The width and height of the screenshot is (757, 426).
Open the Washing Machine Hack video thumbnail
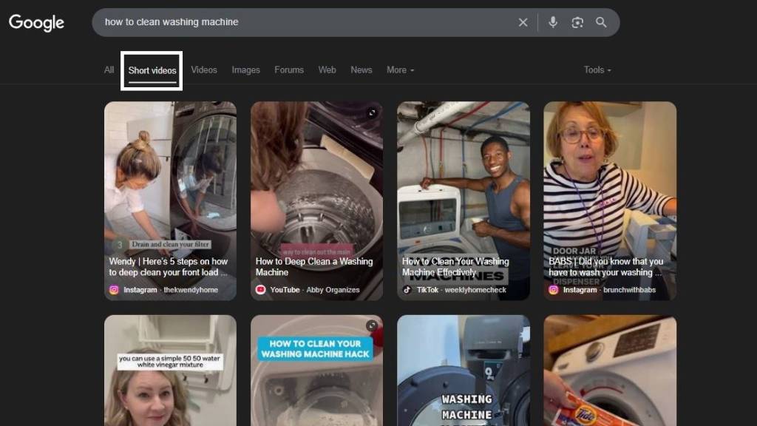click(x=316, y=371)
